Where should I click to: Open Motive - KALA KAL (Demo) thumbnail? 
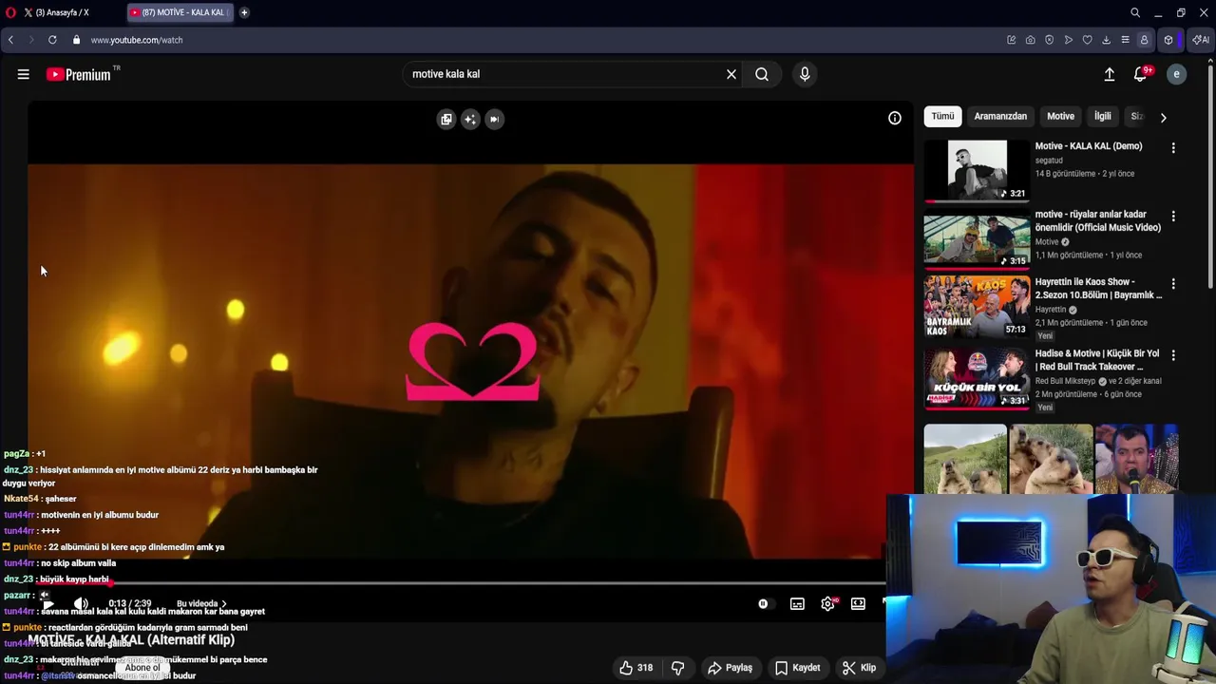[977, 171]
